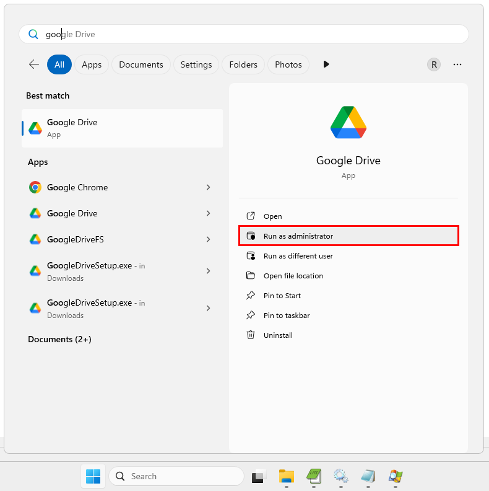Open File Explorer from the taskbar
The image size is (489, 491).
click(x=286, y=476)
